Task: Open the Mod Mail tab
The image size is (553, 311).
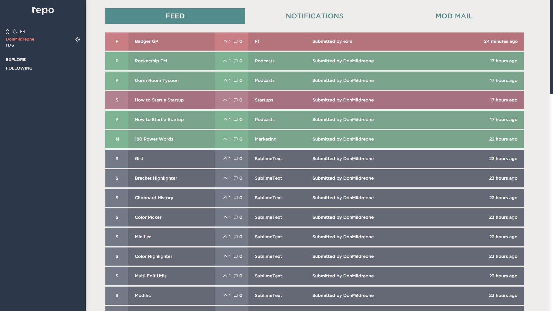Action: point(454,16)
